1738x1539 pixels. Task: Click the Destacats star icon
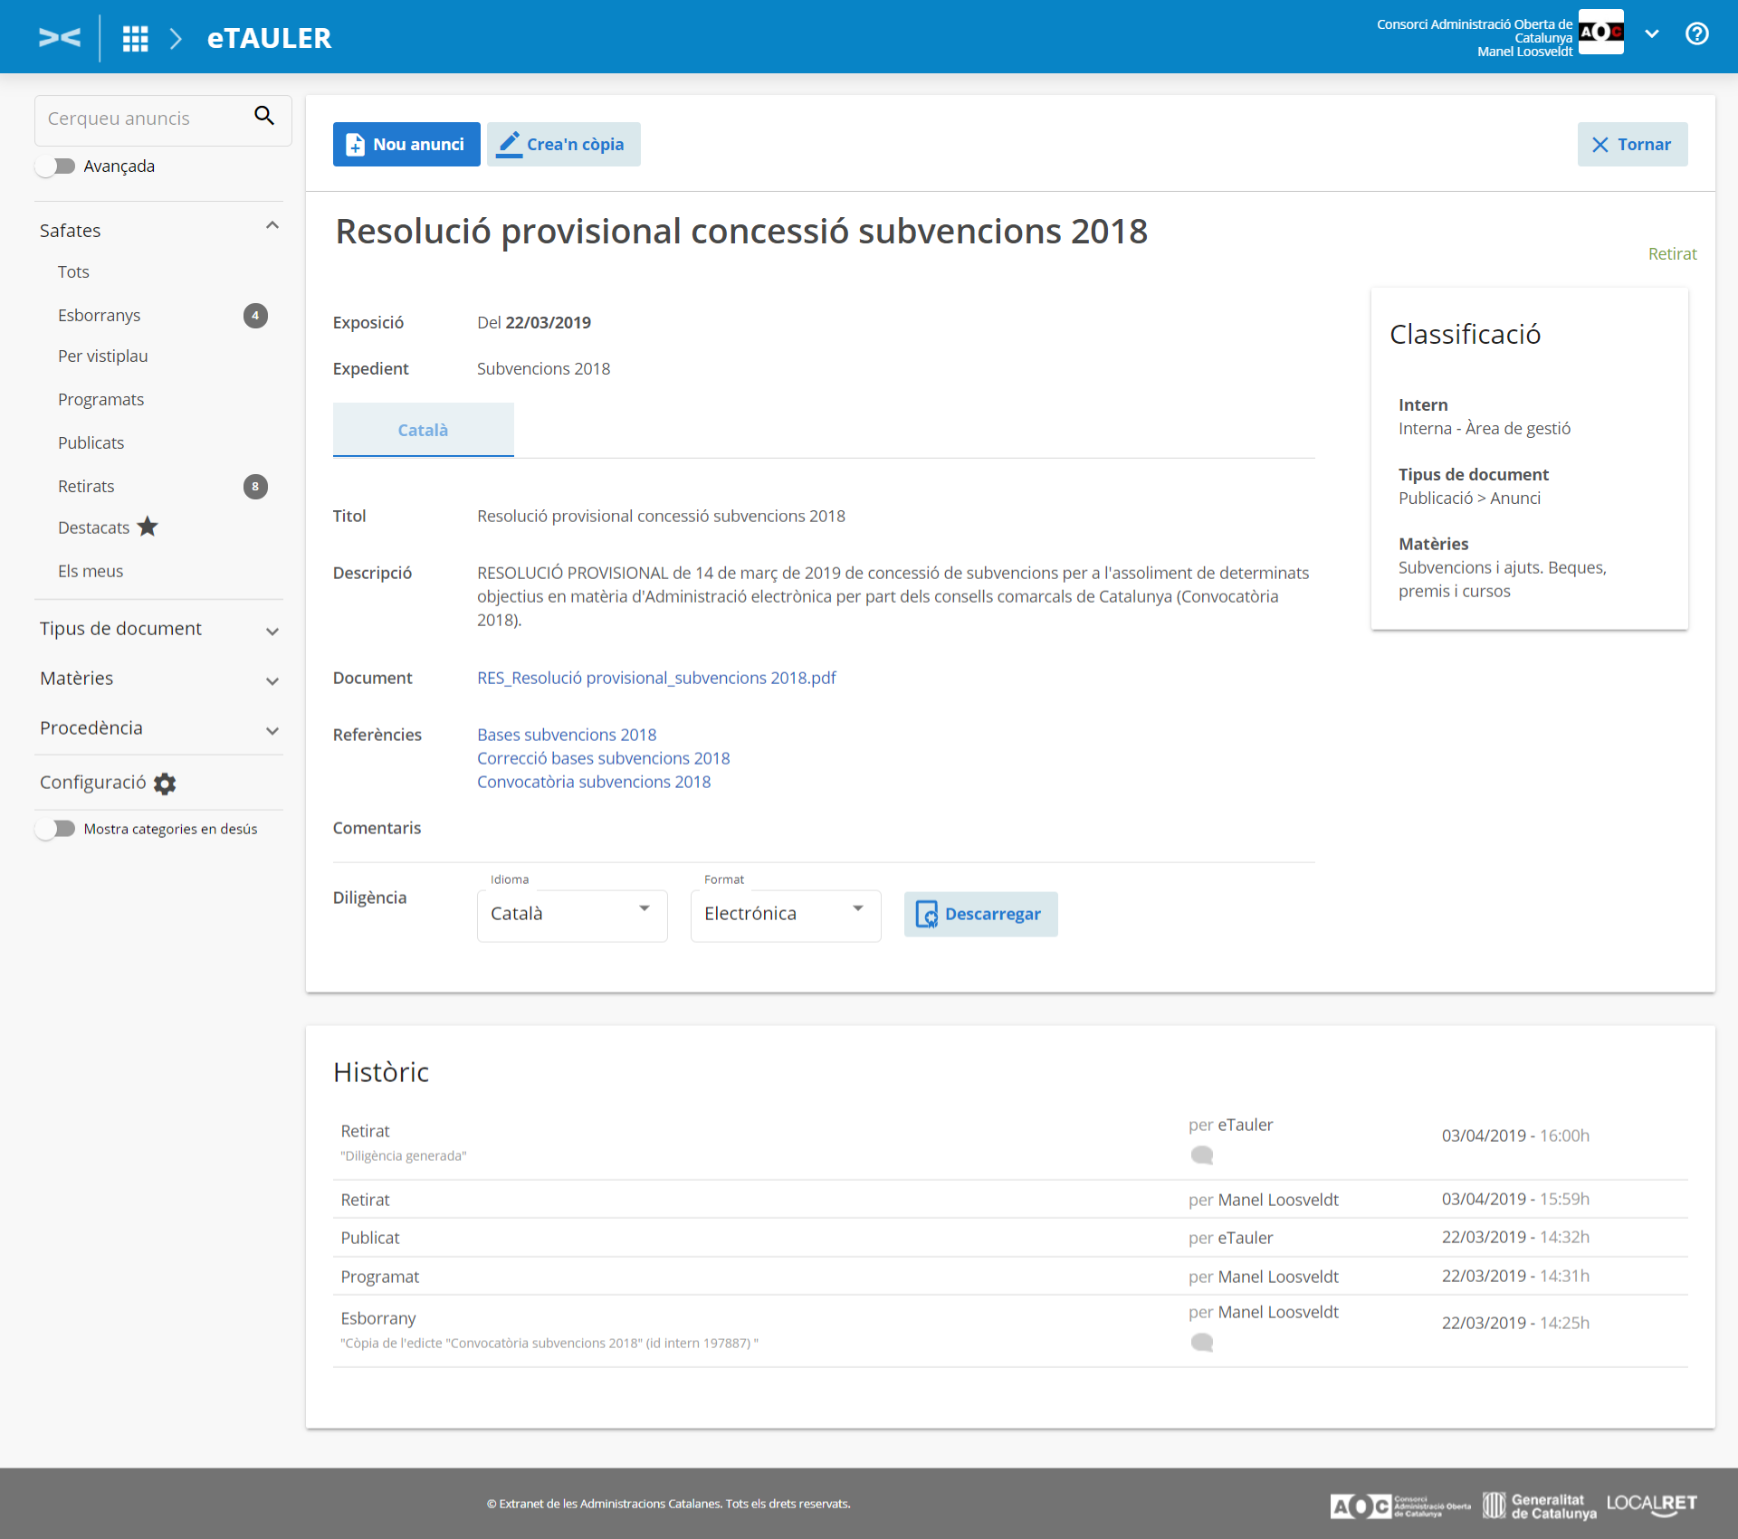(x=148, y=527)
